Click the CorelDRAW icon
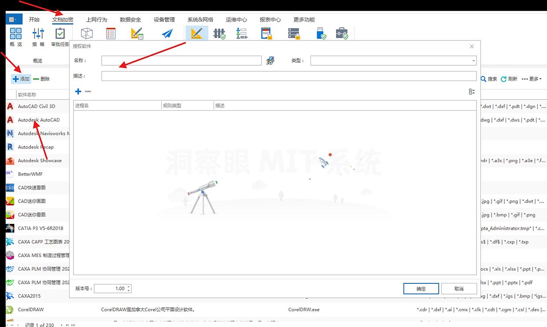547x327 pixels. click(x=10, y=309)
